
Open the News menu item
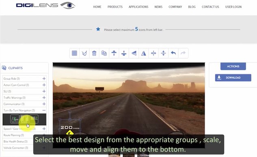tap(158, 7)
